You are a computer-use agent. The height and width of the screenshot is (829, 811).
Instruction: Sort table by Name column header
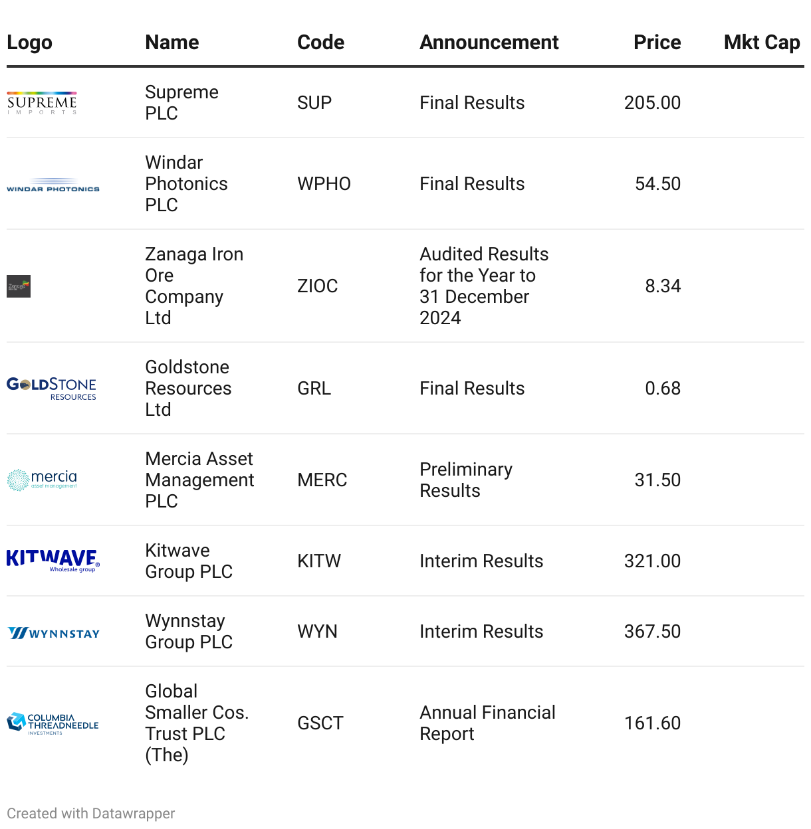172,43
